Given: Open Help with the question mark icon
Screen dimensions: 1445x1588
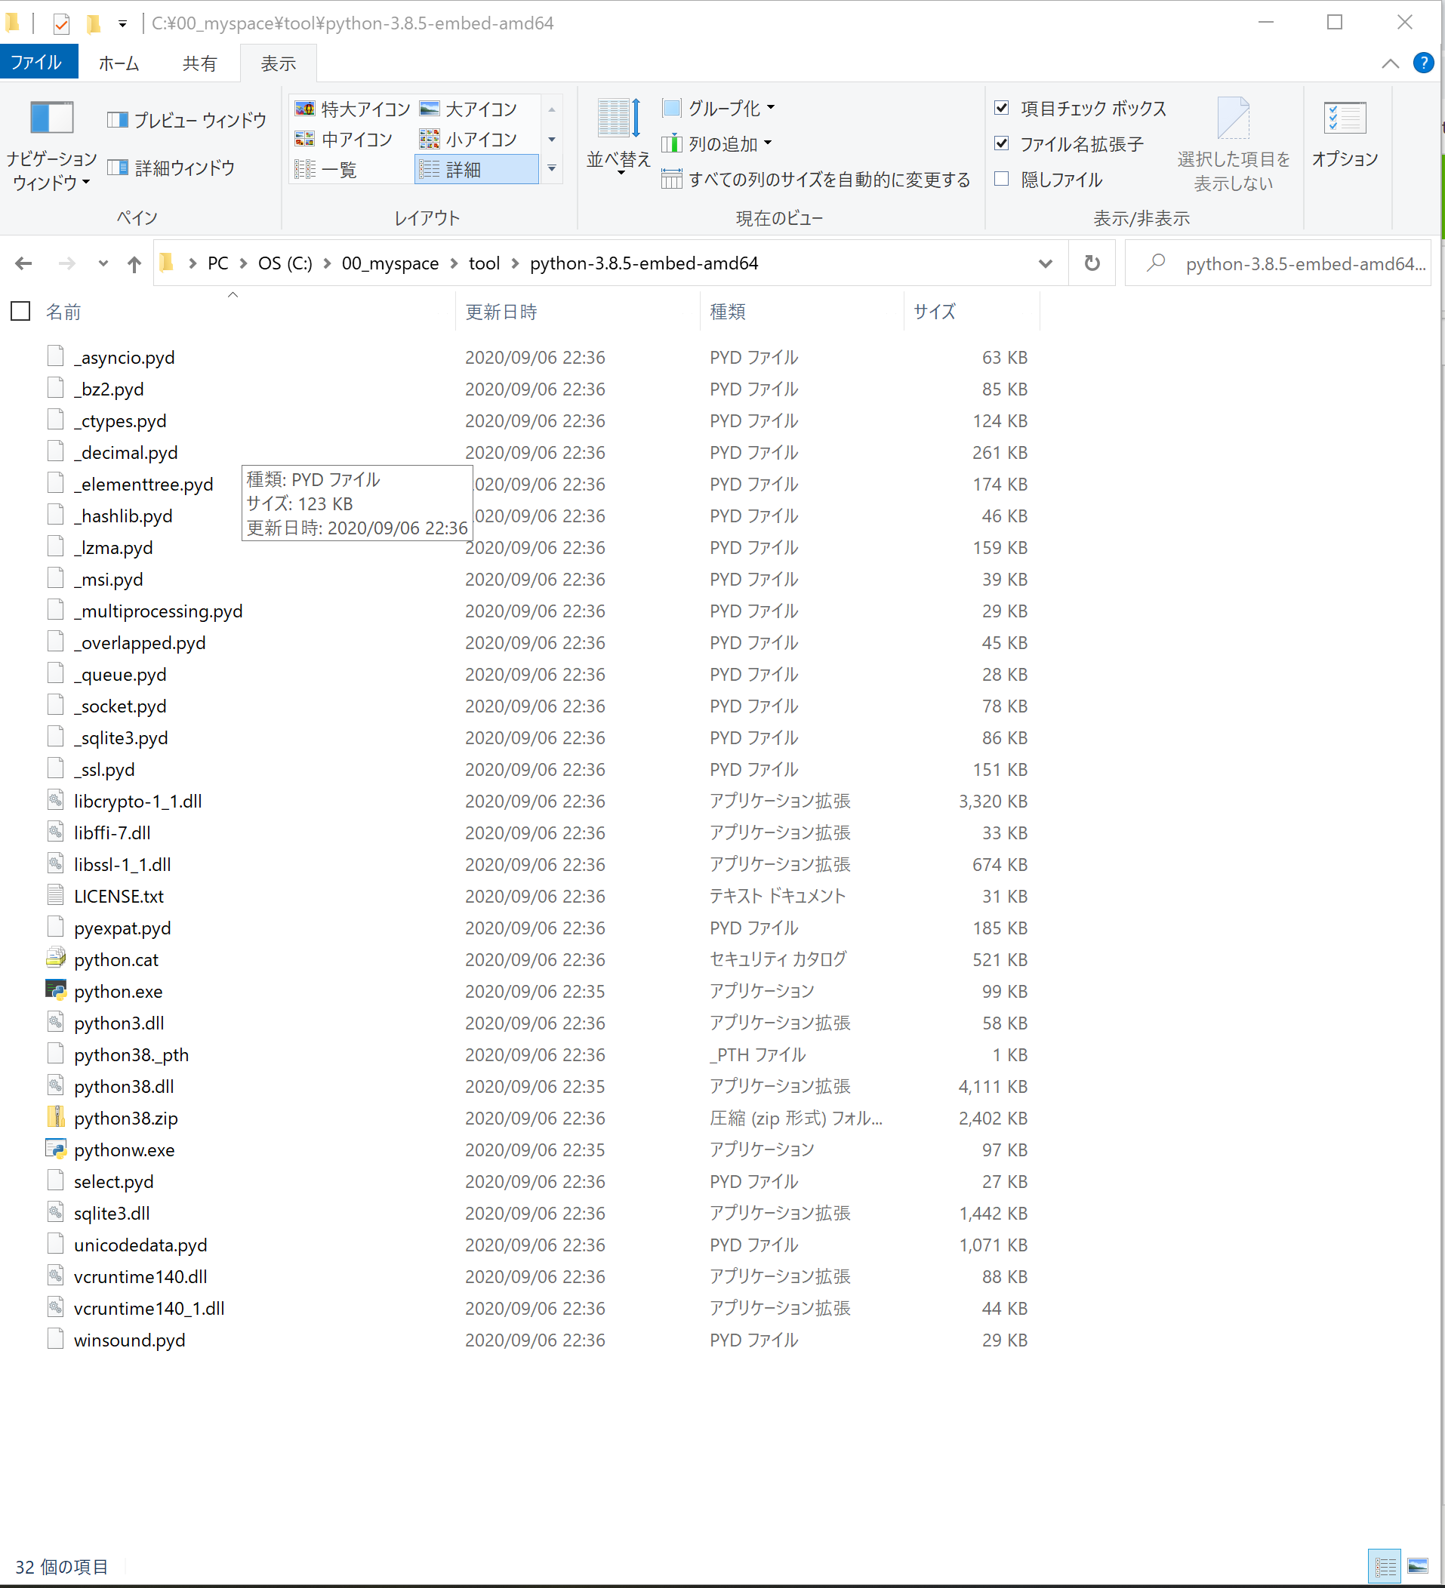Looking at the screenshot, I should click(x=1423, y=63).
